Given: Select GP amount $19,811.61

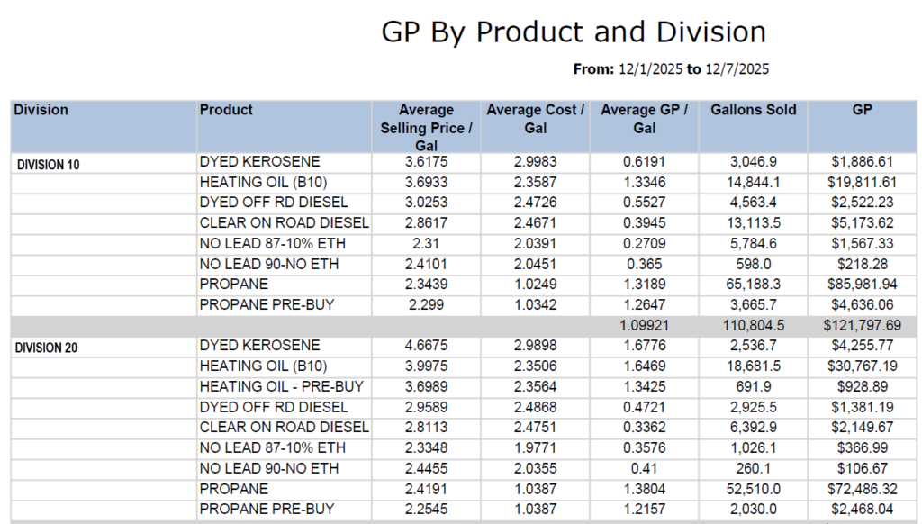Looking at the screenshot, I should [862, 182].
